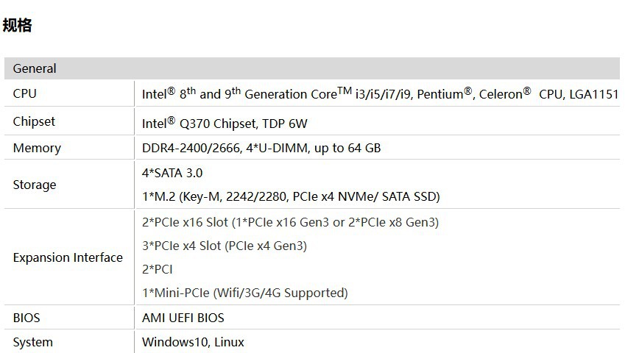
Task: Click the Chipset row label
Action: pos(34,121)
